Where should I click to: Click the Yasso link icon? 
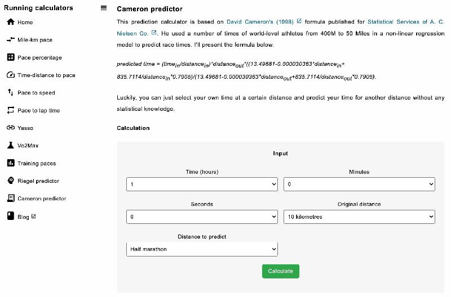pyautogui.click(x=11, y=128)
